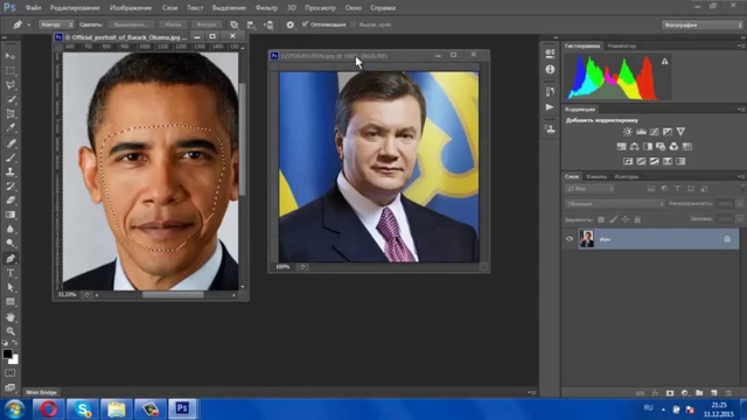The image size is (747, 420).
Task: Select the Crop tool
Action: click(11, 114)
